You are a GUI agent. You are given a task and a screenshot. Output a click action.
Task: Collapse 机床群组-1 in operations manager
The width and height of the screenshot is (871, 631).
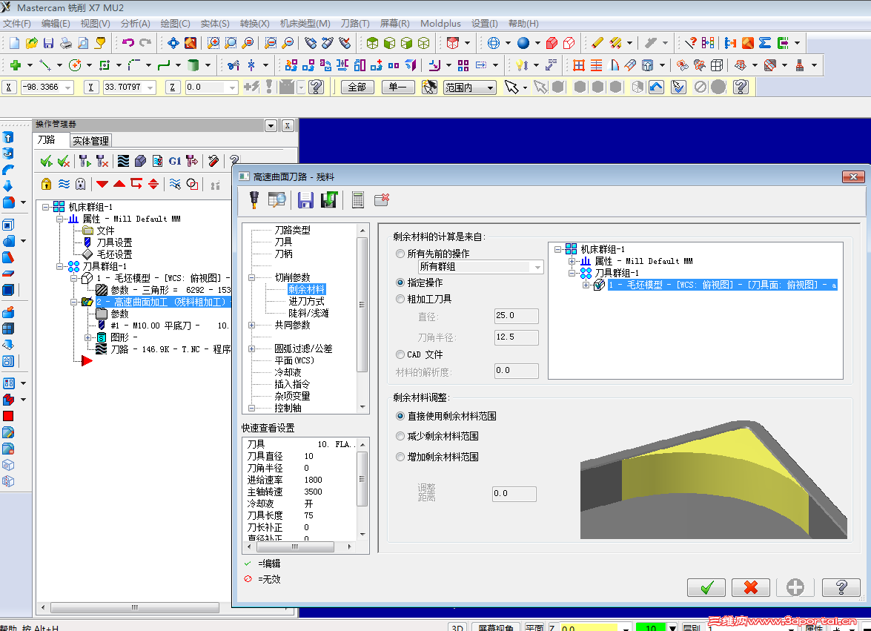point(45,207)
